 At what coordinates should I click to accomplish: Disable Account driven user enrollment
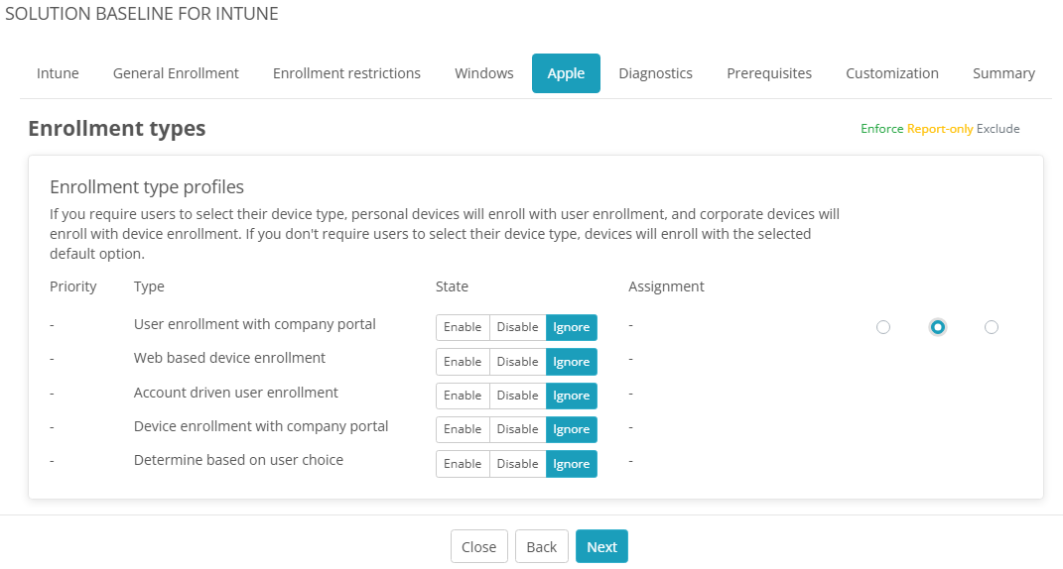pos(517,396)
